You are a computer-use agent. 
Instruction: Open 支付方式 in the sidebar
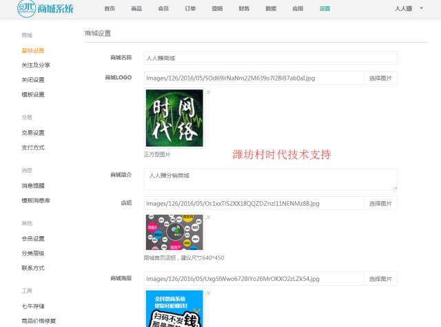(33, 147)
